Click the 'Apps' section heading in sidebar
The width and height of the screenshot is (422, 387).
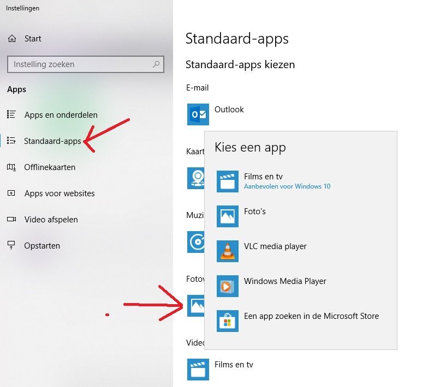(x=17, y=89)
